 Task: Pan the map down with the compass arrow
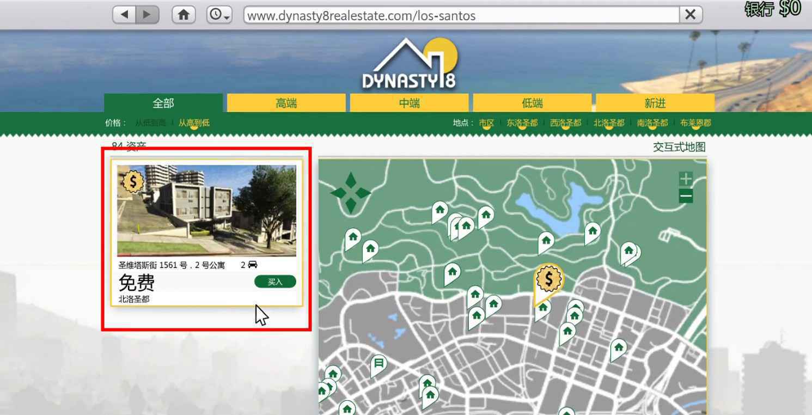pos(351,206)
